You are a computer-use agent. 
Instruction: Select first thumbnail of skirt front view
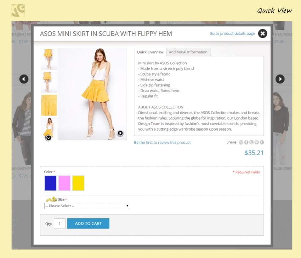coord(49,59)
